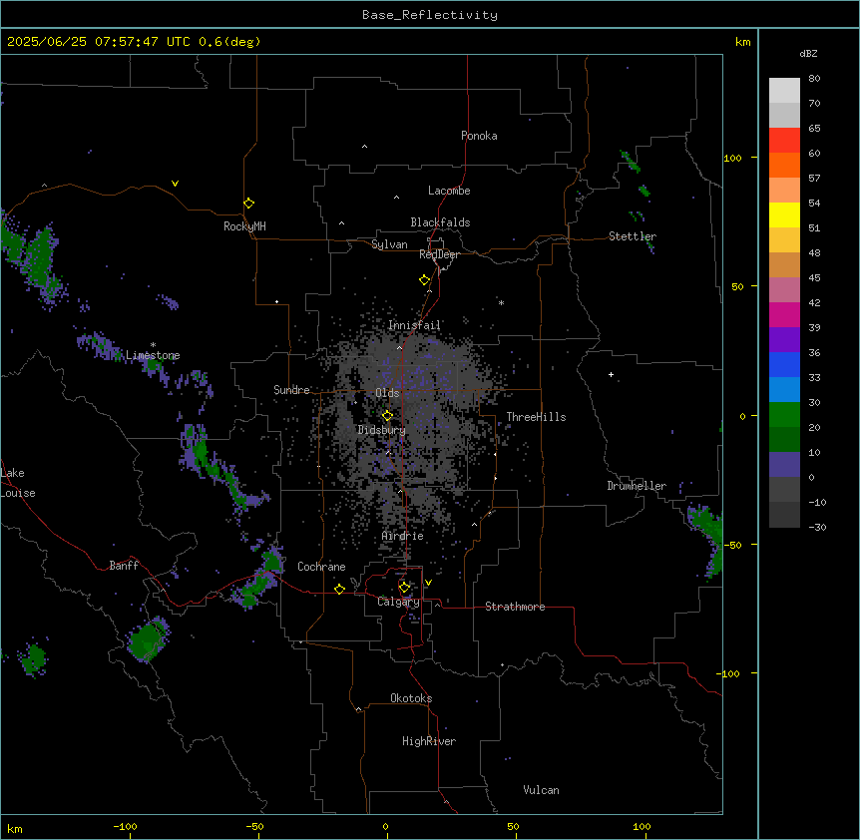Image resolution: width=860 pixels, height=840 pixels.
Task: Click the Olds town label
Action: click(x=387, y=393)
